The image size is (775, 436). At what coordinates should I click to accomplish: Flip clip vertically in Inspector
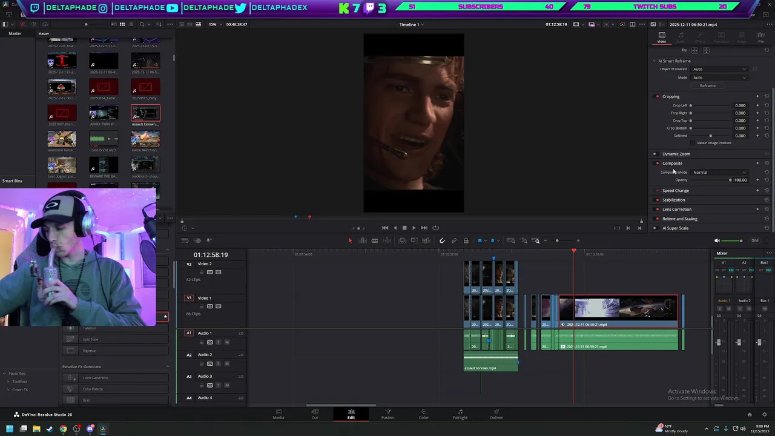(706, 50)
